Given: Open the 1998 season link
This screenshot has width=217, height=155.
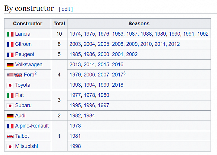Looking at the screenshot, I should [x=75, y=146].
